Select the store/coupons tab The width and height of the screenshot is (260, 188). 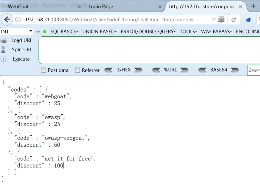click(x=206, y=7)
